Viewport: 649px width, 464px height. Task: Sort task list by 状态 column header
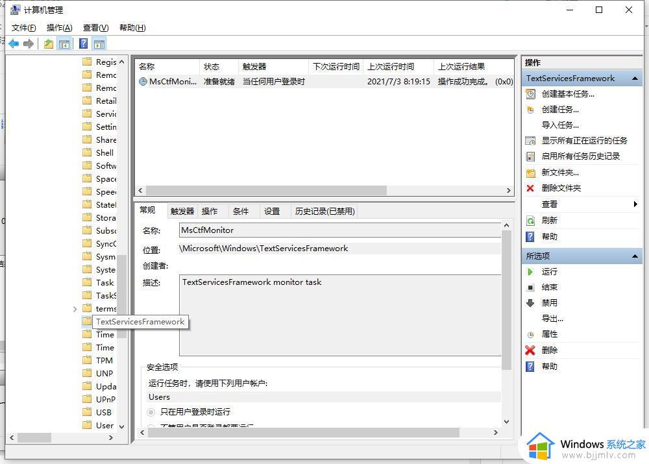click(219, 67)
